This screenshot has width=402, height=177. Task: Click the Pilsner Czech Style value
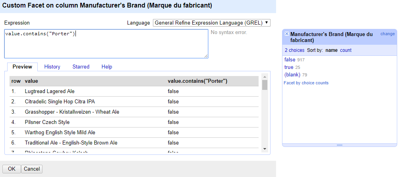tap(47, 122)
